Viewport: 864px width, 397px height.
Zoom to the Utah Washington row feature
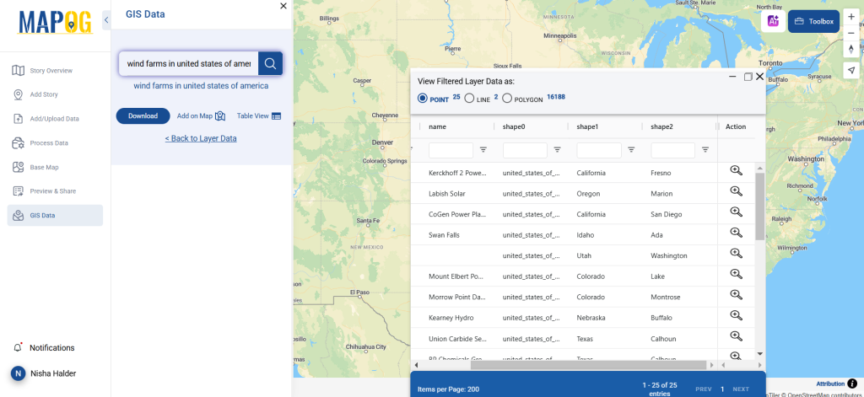coord(736,253)
